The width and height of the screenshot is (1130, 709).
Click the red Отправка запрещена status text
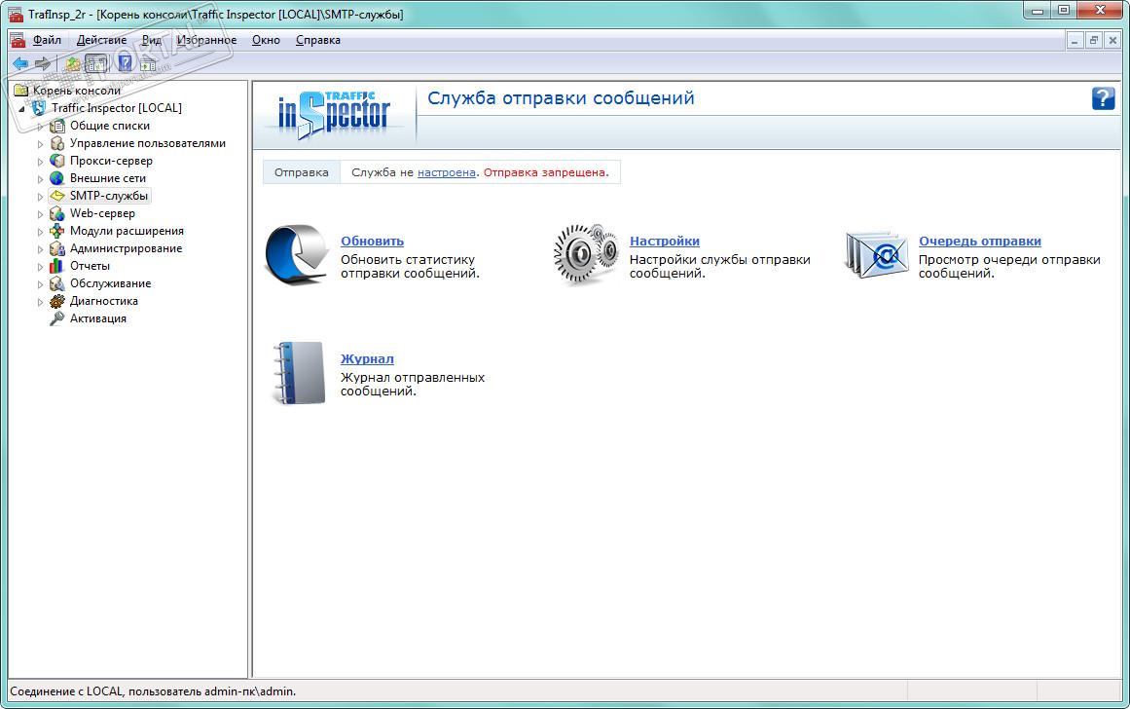(546, 172)
